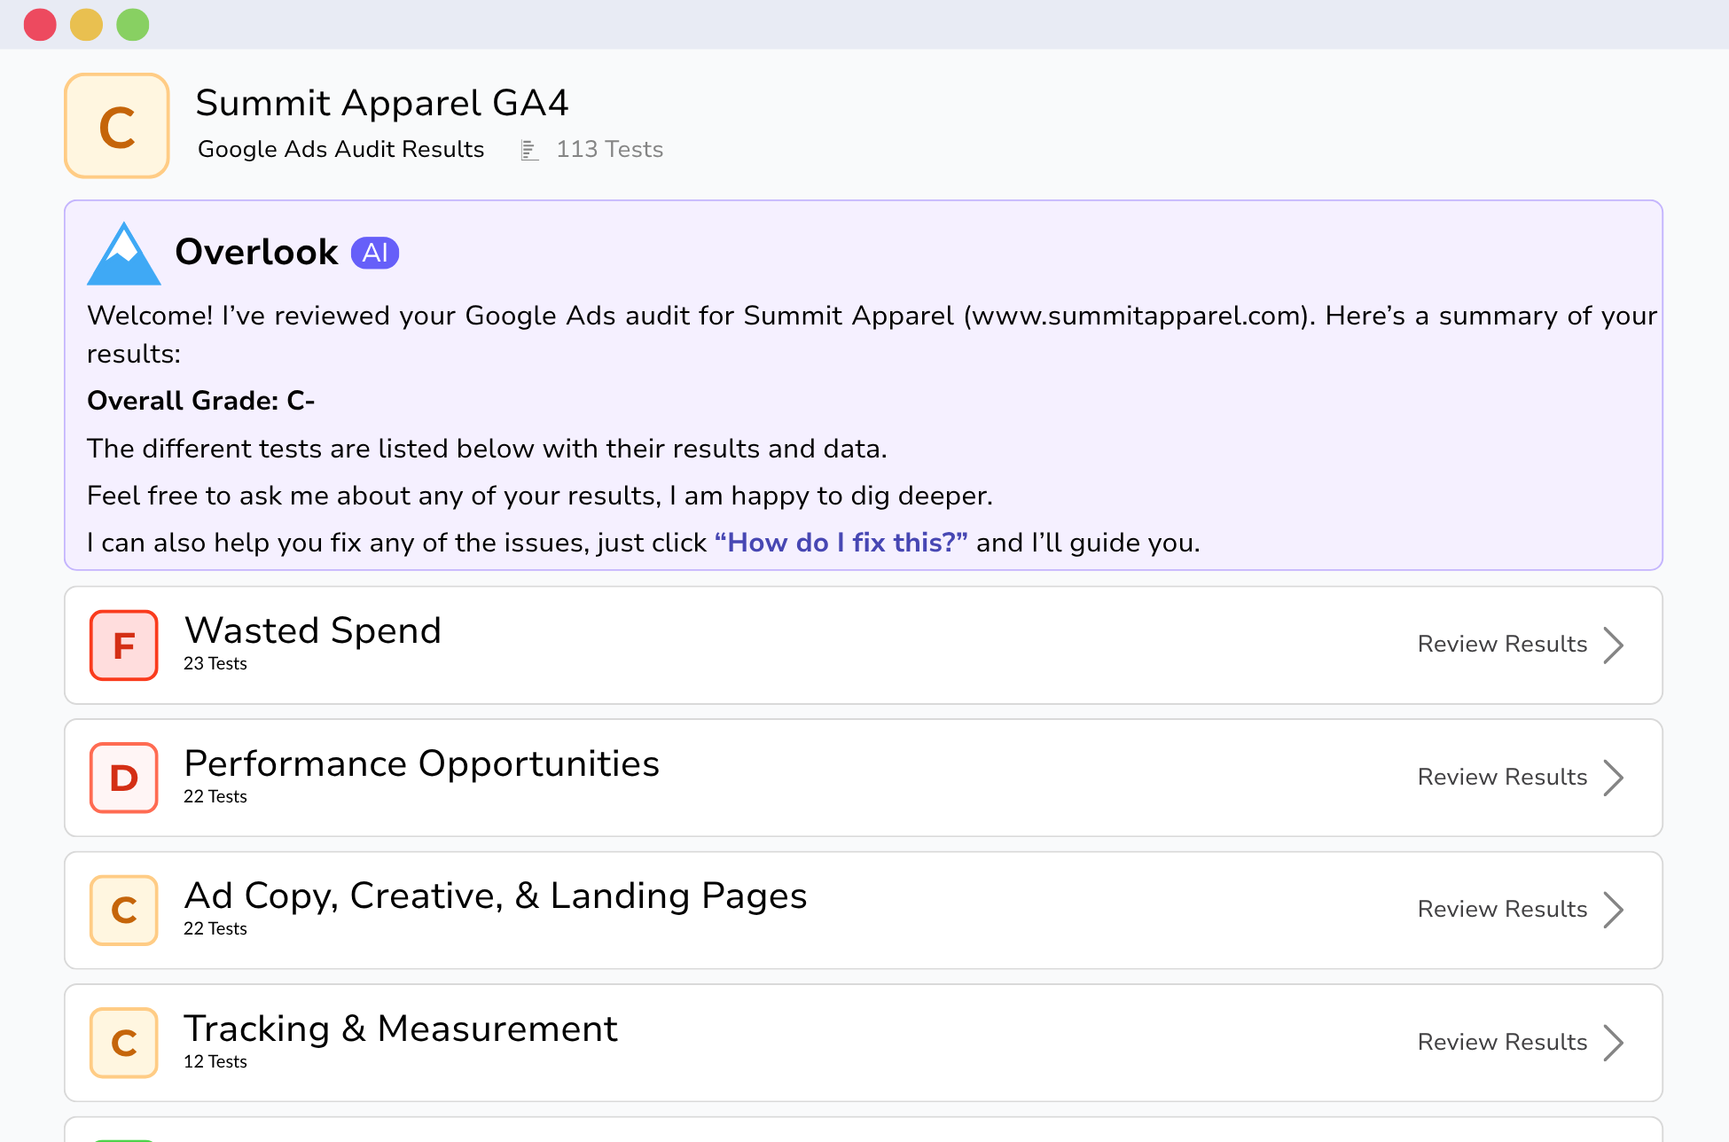
Task: Select the Tracking & Measurement category title
Action: [400, 1029]
